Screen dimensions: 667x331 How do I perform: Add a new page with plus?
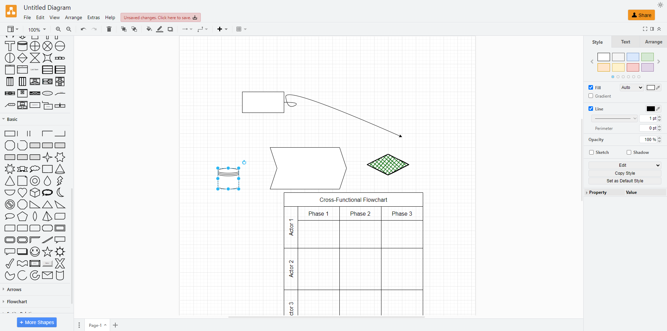click(116, 325)
